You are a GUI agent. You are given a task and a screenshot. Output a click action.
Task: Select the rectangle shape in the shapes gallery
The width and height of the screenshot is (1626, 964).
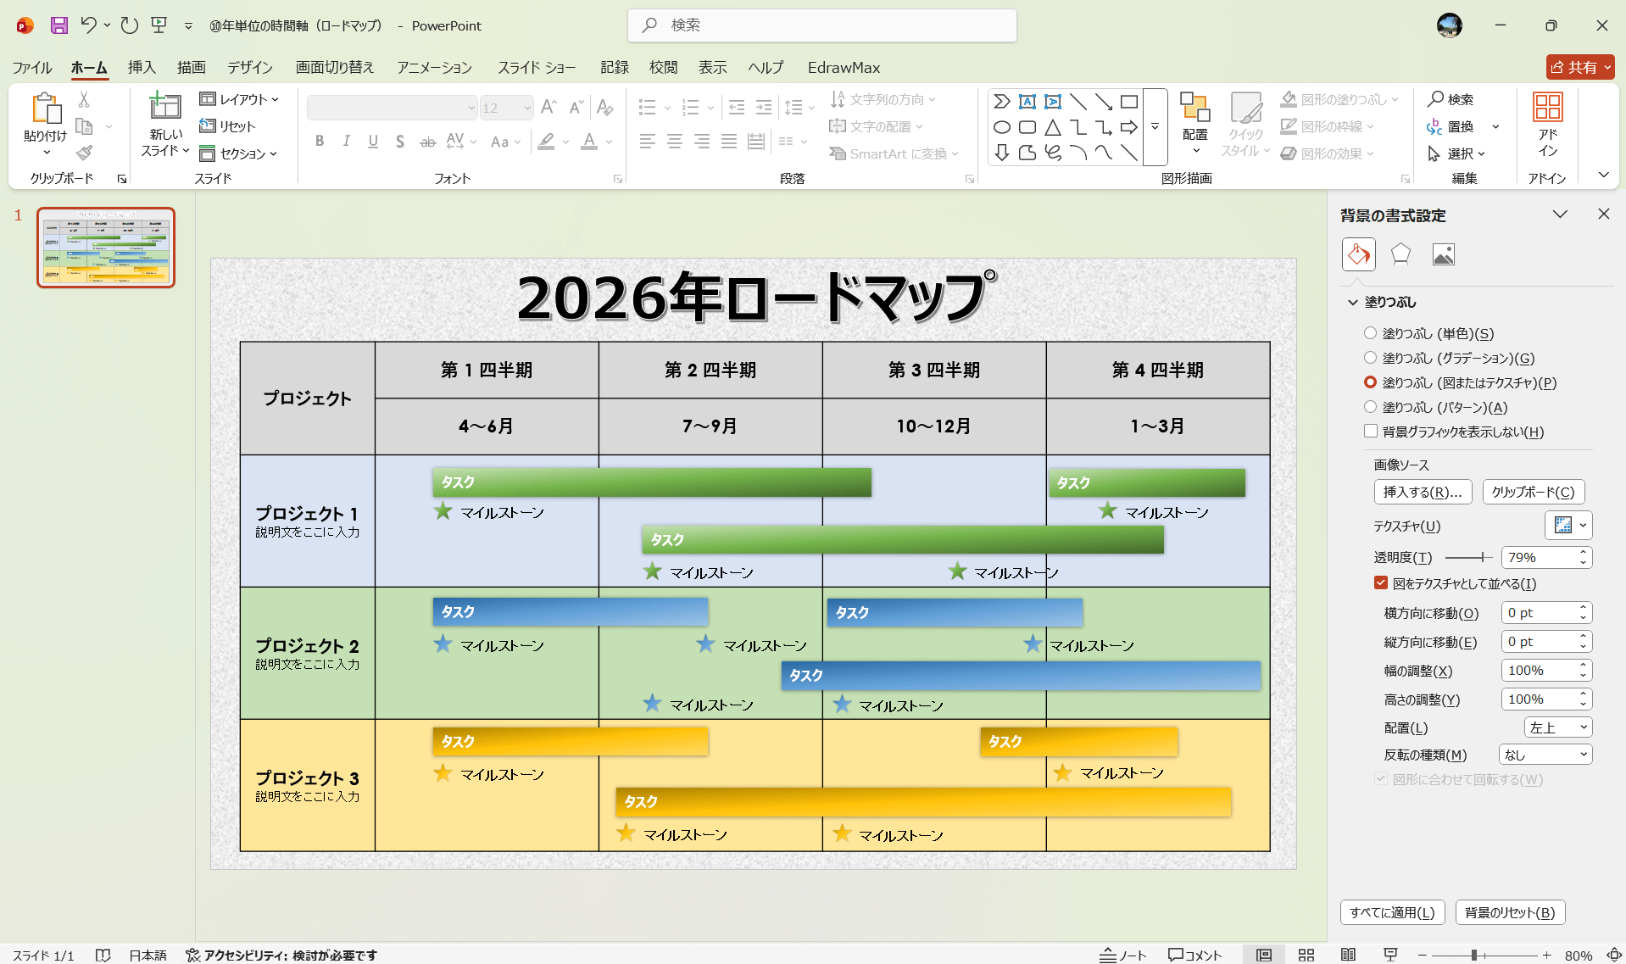1129,101
